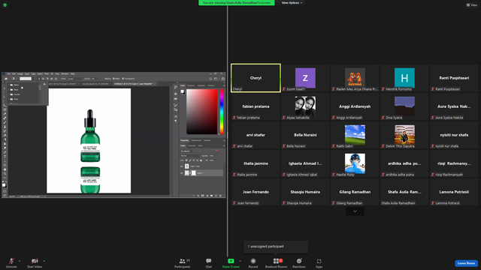Click the Photoshop share icon at top right
The width and height of the screenshot is (481, 270).
coord(223,79)
